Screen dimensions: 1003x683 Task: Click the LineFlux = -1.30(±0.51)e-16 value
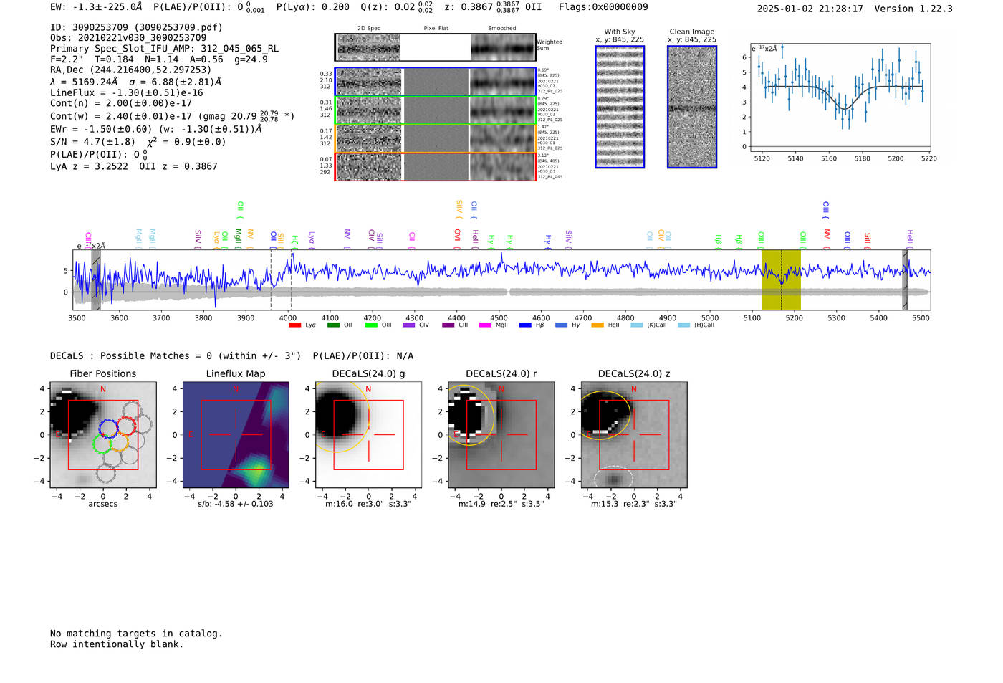(127, 92)
